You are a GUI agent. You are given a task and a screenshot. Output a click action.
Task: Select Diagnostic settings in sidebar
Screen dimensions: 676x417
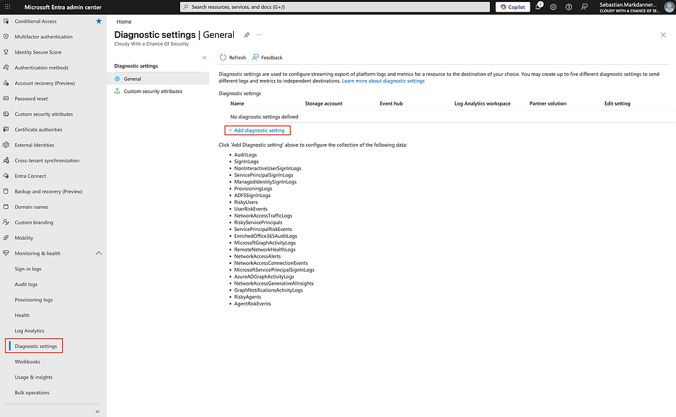click(x=36, y=346)
